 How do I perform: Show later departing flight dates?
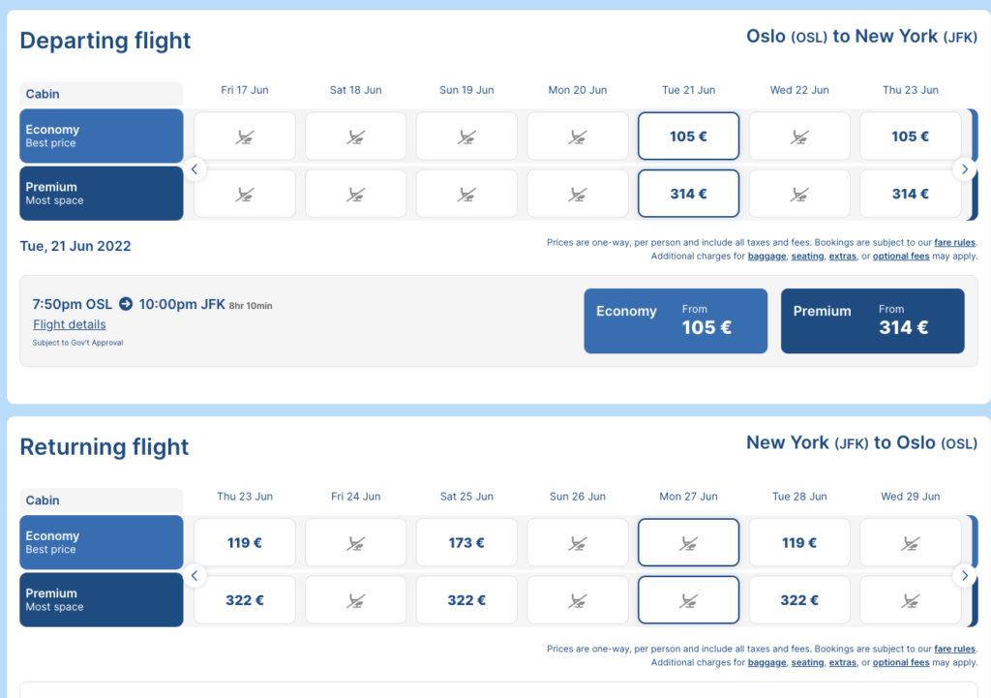965,168
